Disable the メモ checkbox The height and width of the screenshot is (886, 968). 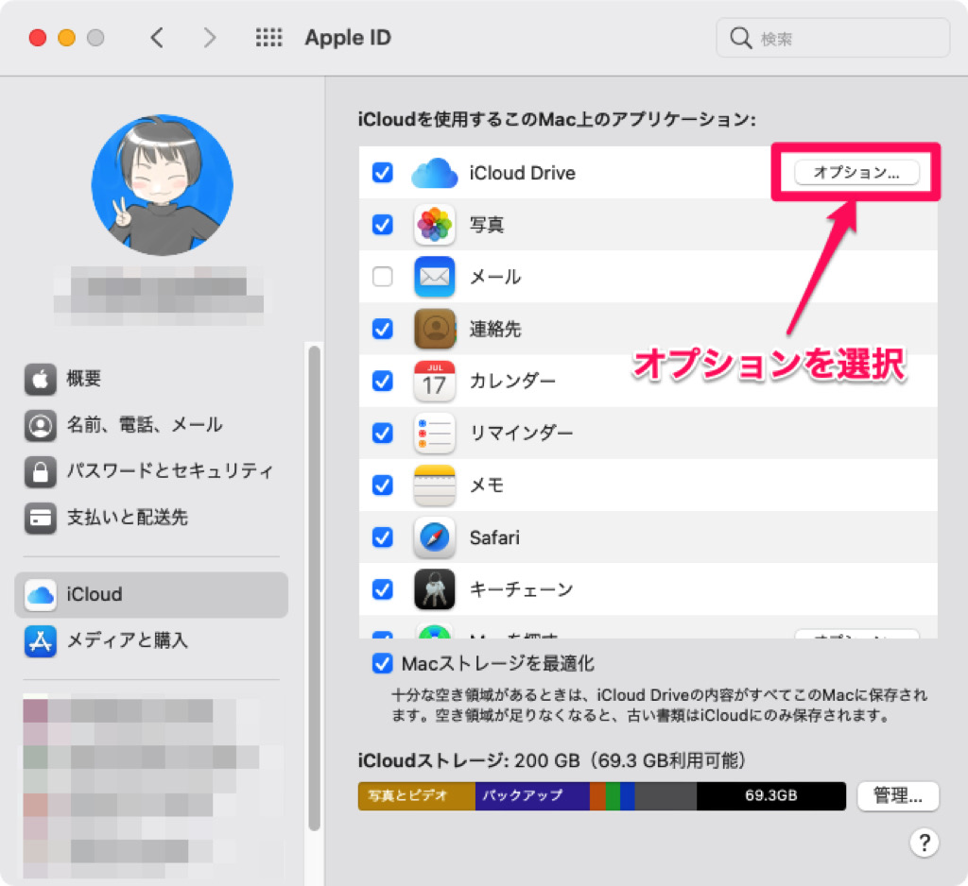coord(383,486)
